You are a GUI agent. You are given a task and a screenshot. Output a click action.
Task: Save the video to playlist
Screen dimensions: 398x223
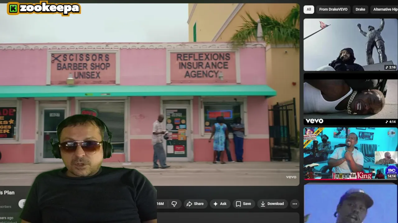click(x=243, y=204)
